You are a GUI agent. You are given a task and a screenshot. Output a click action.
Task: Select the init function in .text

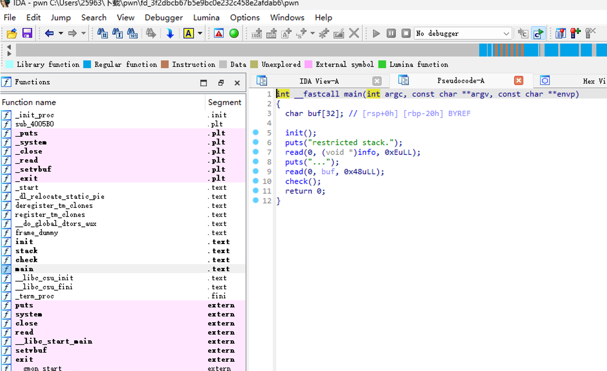(x=123, y=242)
